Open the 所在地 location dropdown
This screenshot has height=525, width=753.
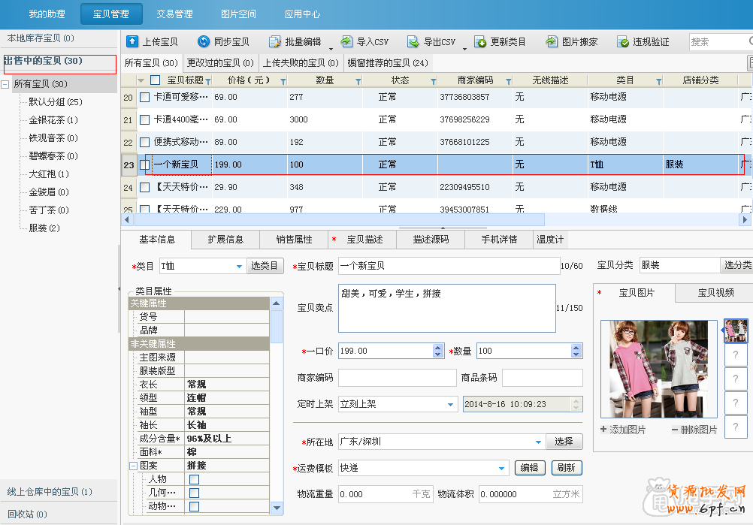tap(538, 442)
